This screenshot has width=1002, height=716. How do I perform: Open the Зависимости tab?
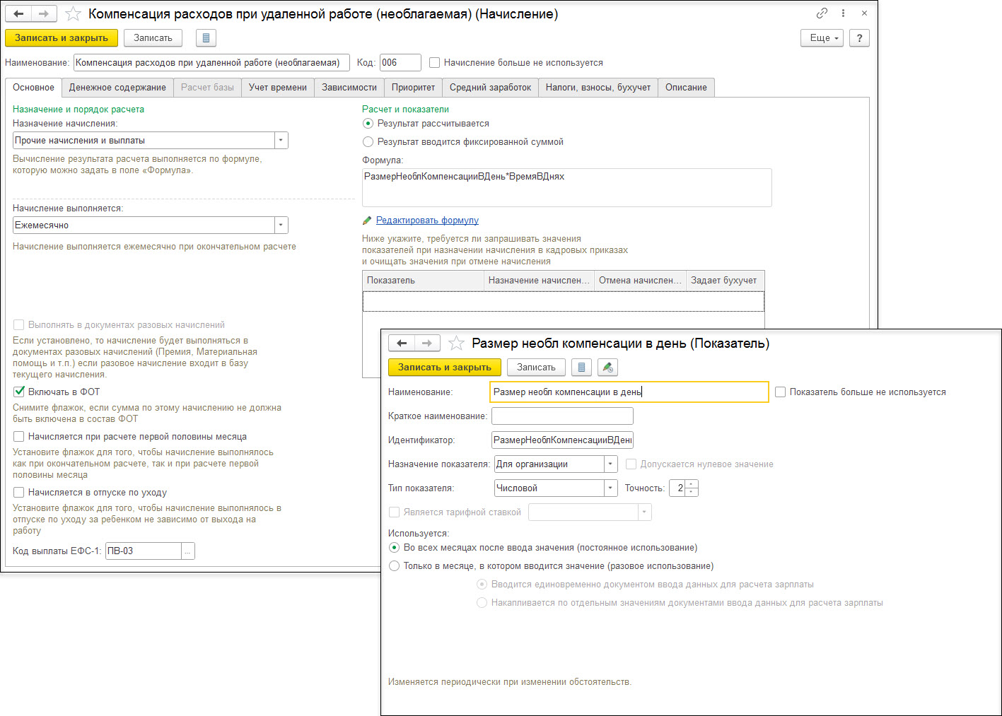(349, 88)
